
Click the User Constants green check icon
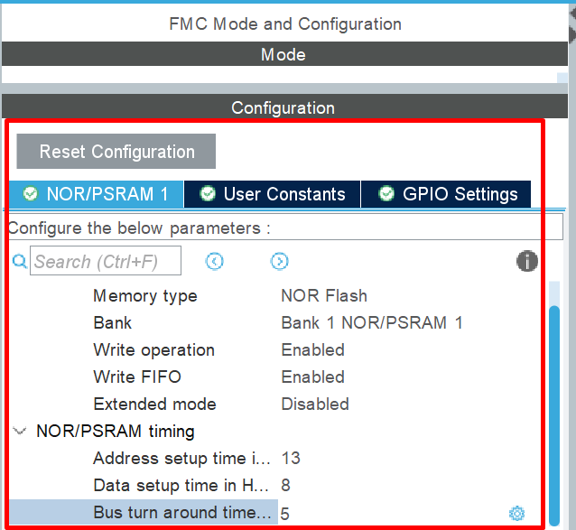pos(208,193)
